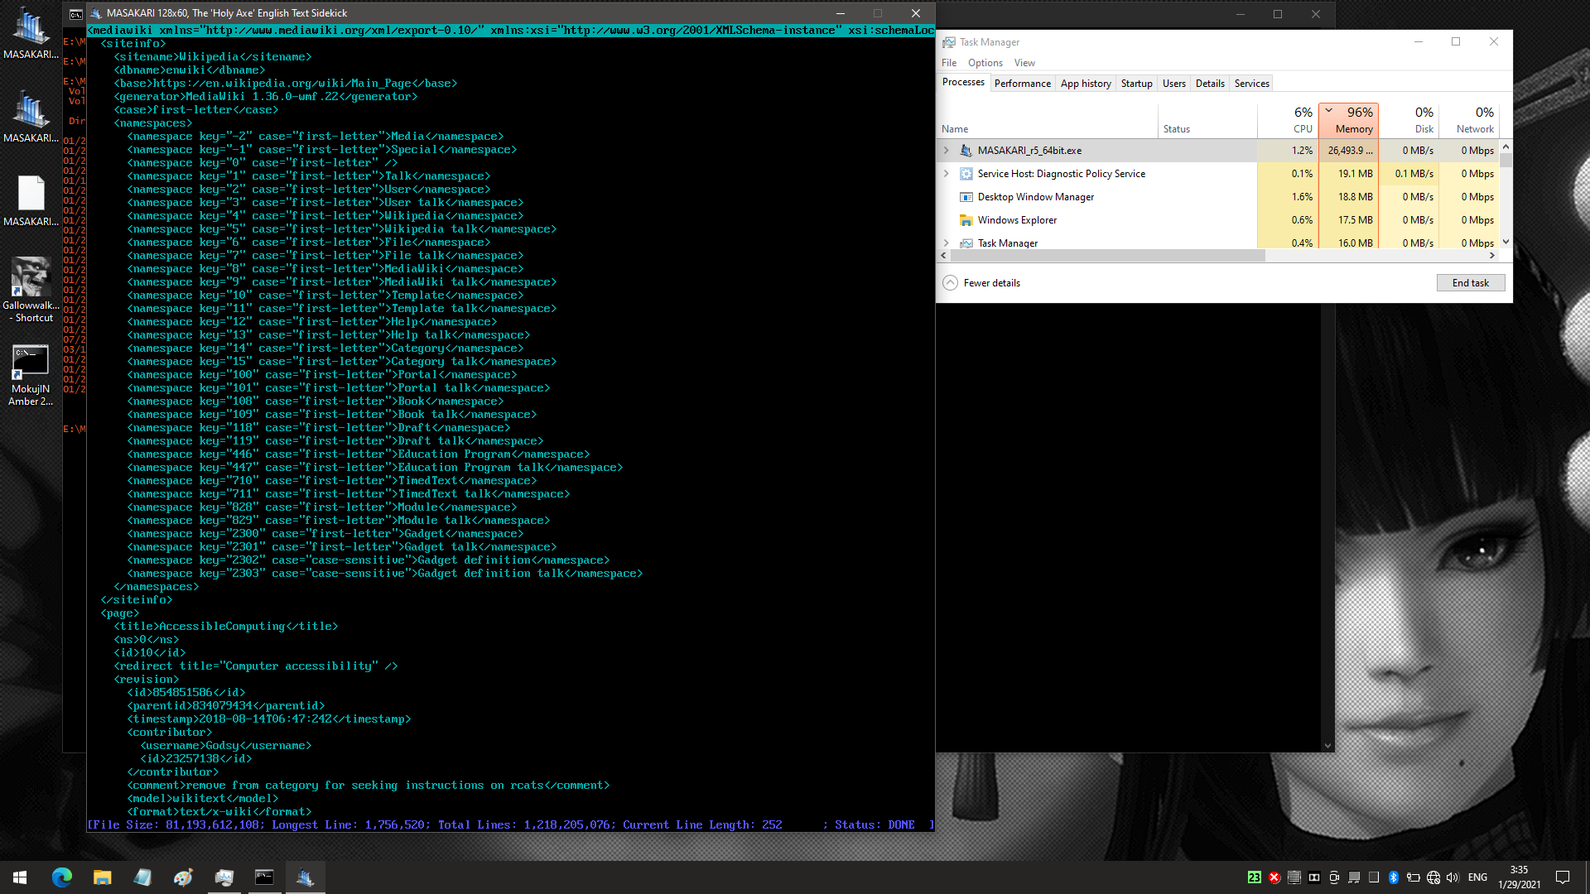Click the End task button
Screen dimensions: 1590x894
[x=1470, y=283]
